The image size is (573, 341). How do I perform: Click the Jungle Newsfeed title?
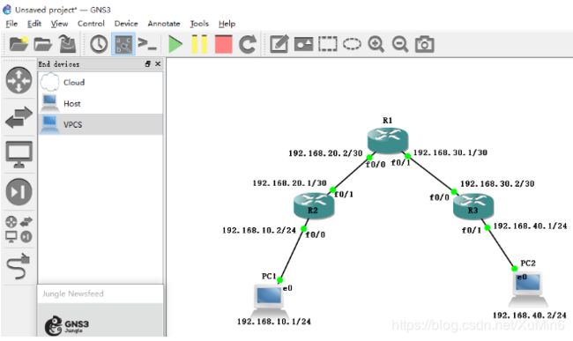click(73, 293)
